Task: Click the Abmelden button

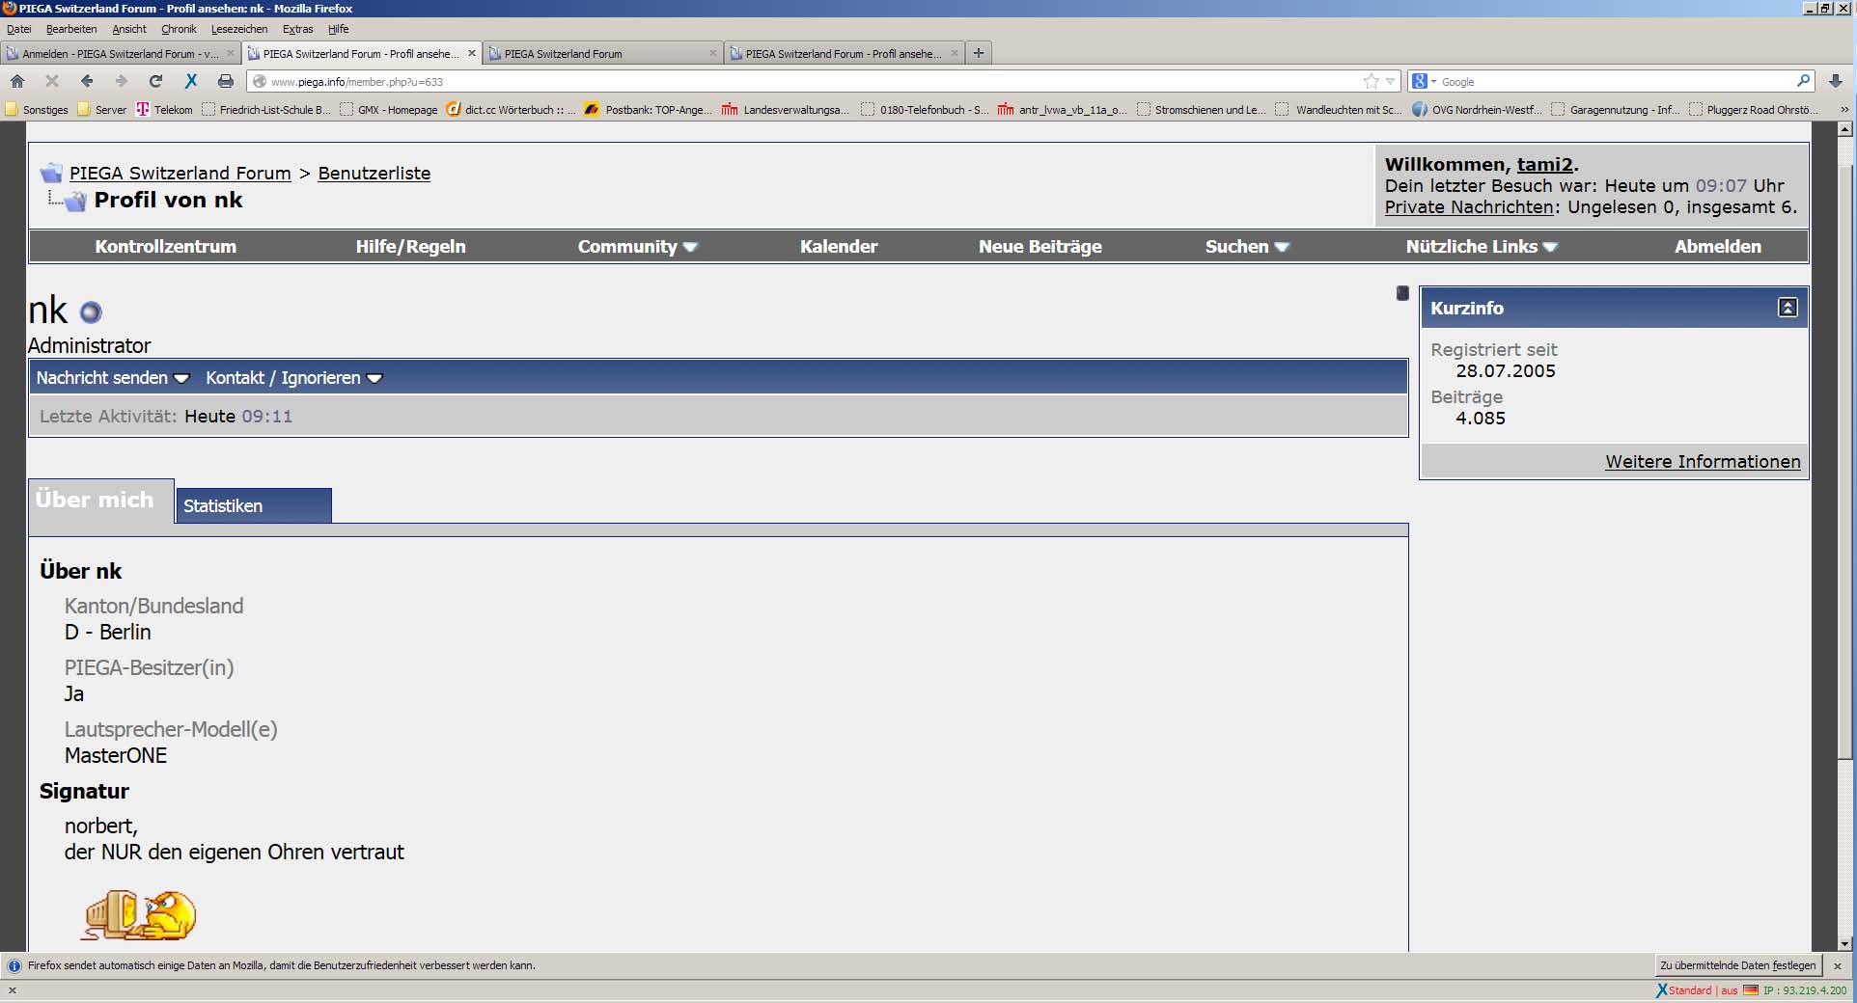Action: (1717, 247)
